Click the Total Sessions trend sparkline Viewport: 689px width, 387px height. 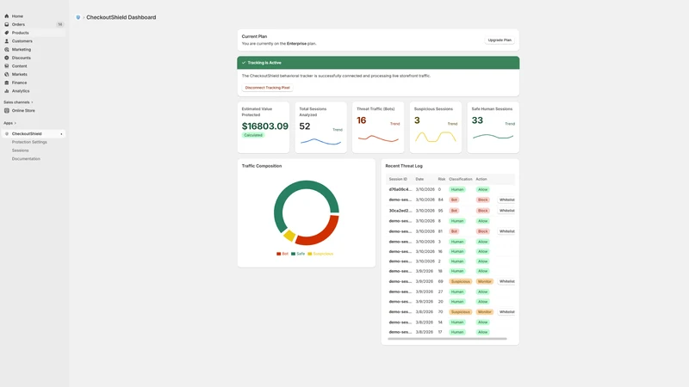[320, 141]
